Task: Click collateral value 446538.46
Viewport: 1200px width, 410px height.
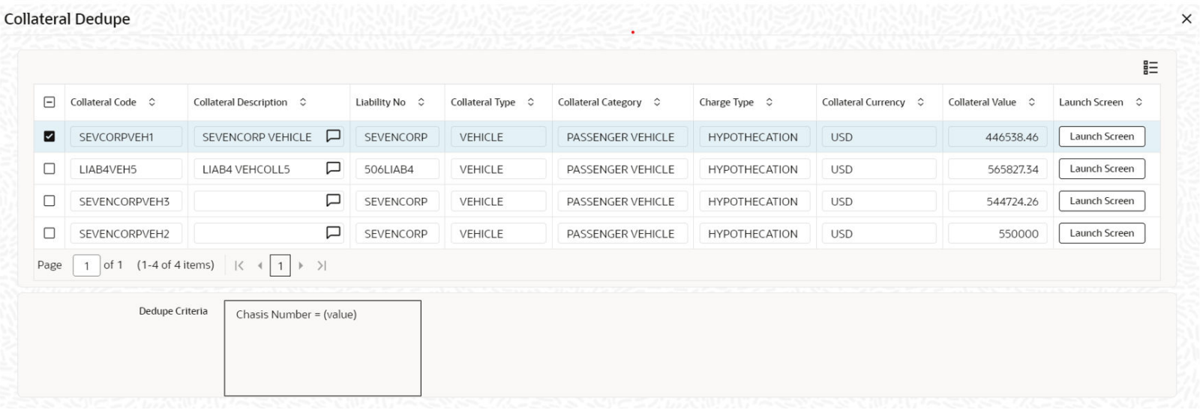Action: pos(997,136)
